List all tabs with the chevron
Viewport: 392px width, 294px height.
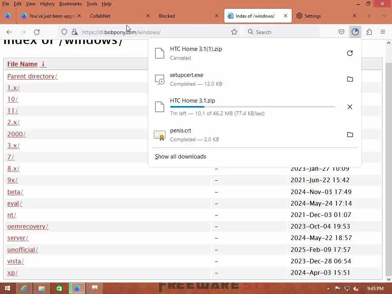point(384,16)
